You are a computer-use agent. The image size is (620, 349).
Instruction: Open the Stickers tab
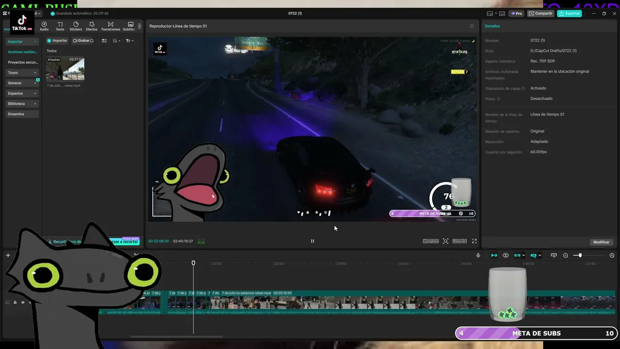76,26
